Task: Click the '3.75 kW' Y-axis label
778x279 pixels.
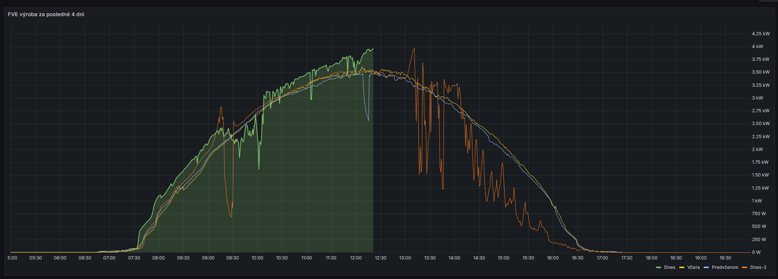Action: click(761, 59)
